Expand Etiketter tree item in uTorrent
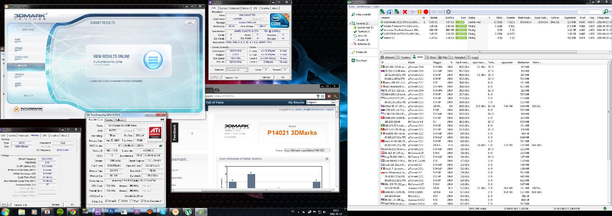This screenshot has width=612, height=216. pos(352,44)
